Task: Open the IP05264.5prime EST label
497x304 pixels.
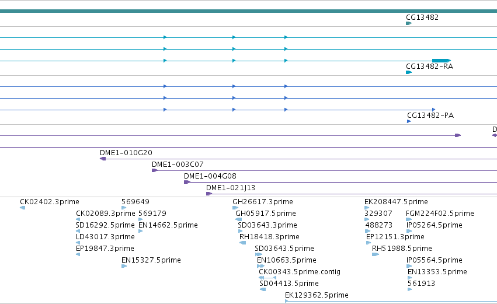Action: tap(435, 225)
